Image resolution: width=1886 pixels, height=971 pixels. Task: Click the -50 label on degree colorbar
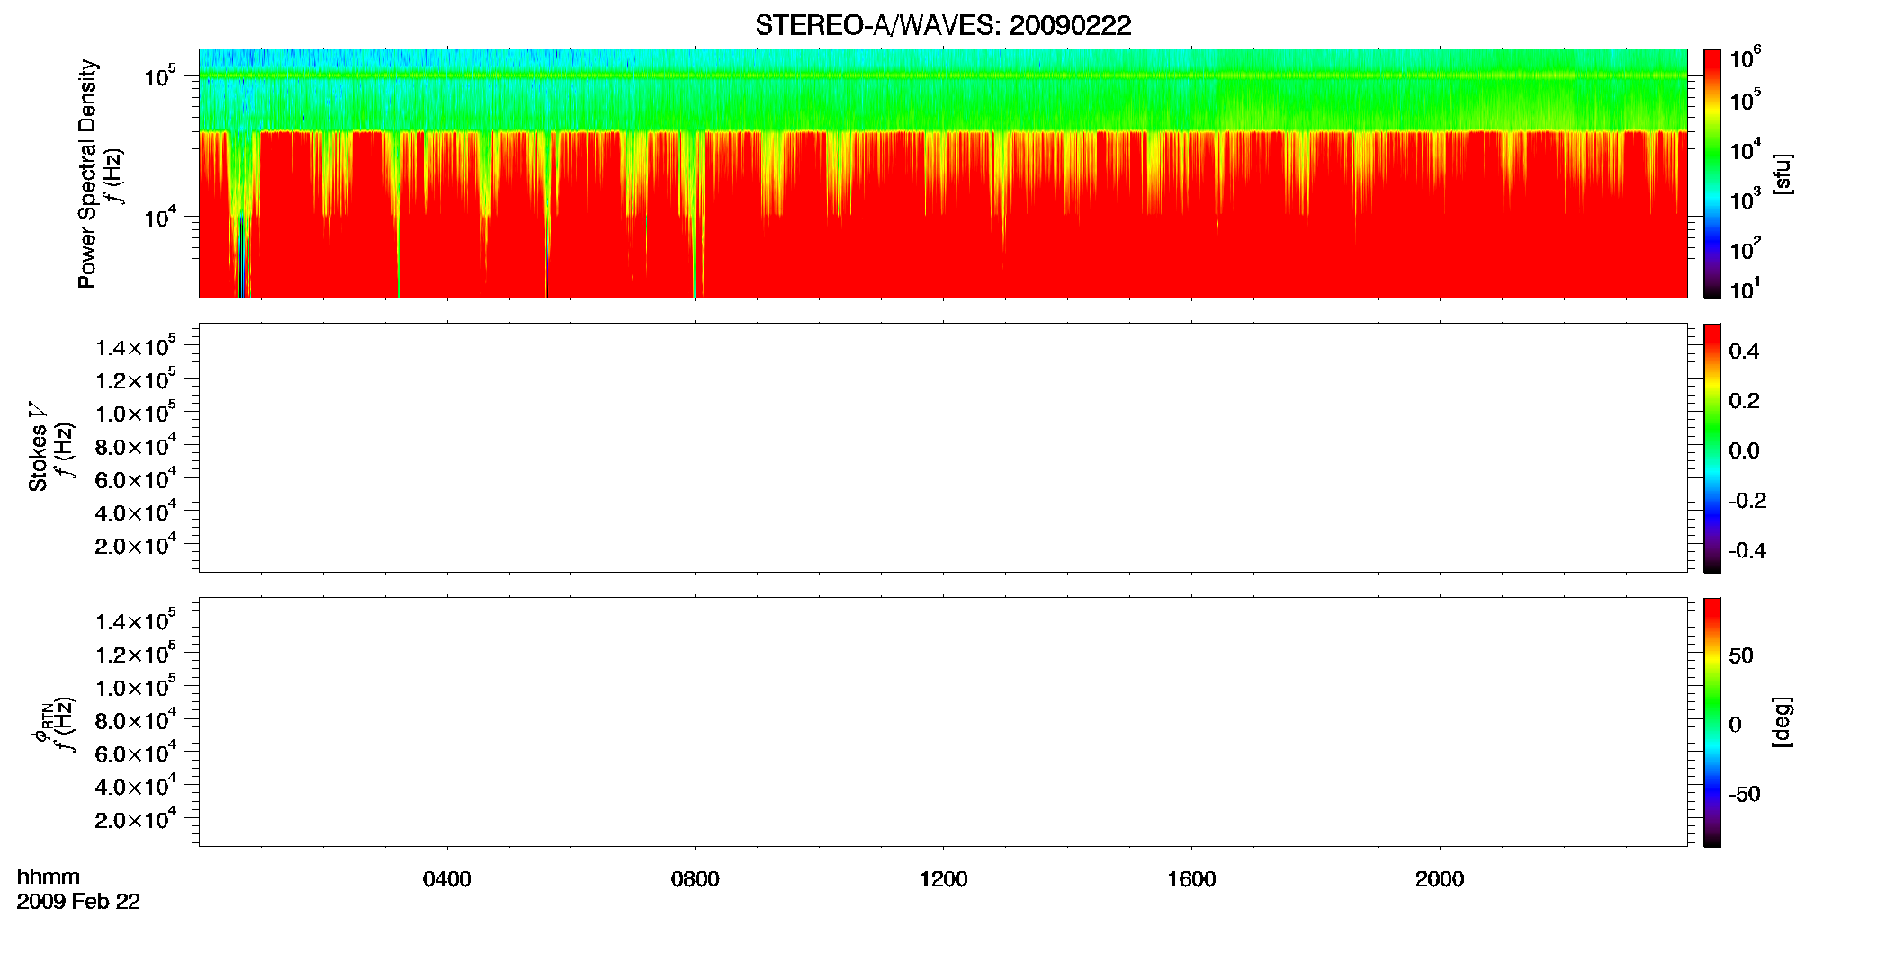click(1745, 795)
